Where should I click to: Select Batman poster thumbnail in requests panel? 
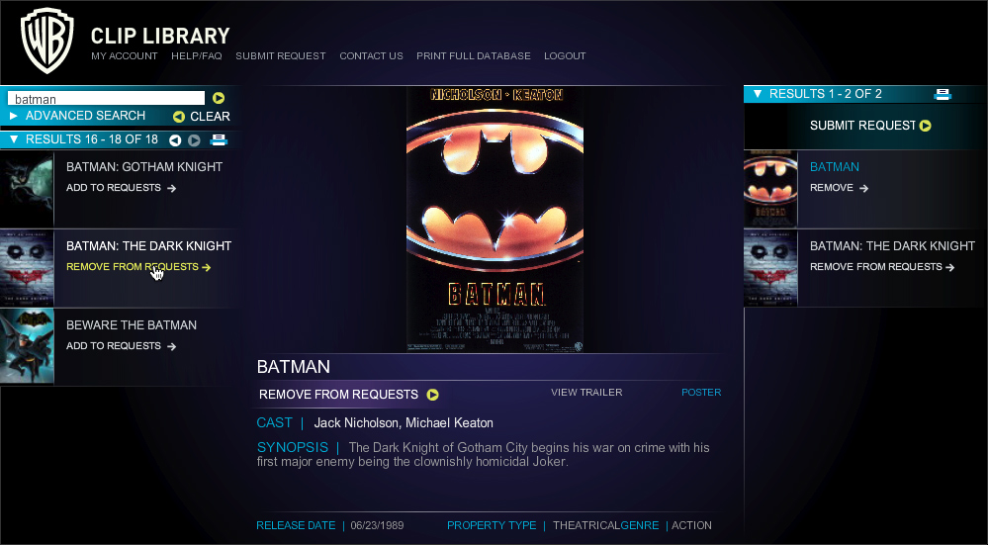(x=770, y=189)
